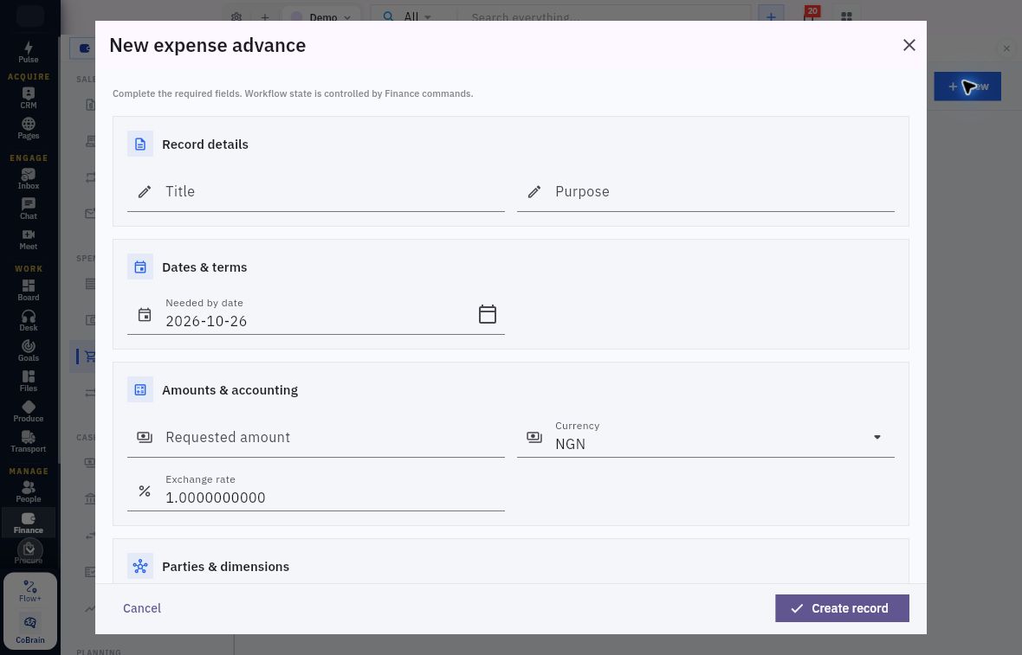Open the Procure module
1022x655 pixels.
tap(28, 553)
